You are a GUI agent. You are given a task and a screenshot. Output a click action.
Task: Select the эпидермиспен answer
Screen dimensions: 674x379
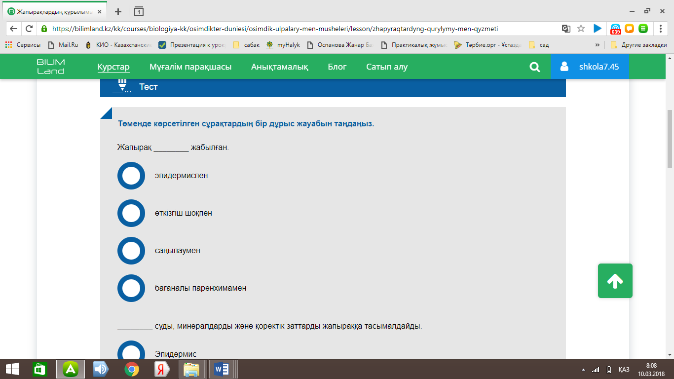pos(131,176)
